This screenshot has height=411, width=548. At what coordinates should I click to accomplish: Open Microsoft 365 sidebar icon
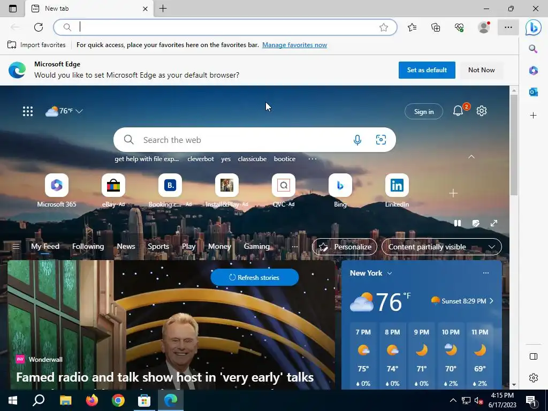534,70
